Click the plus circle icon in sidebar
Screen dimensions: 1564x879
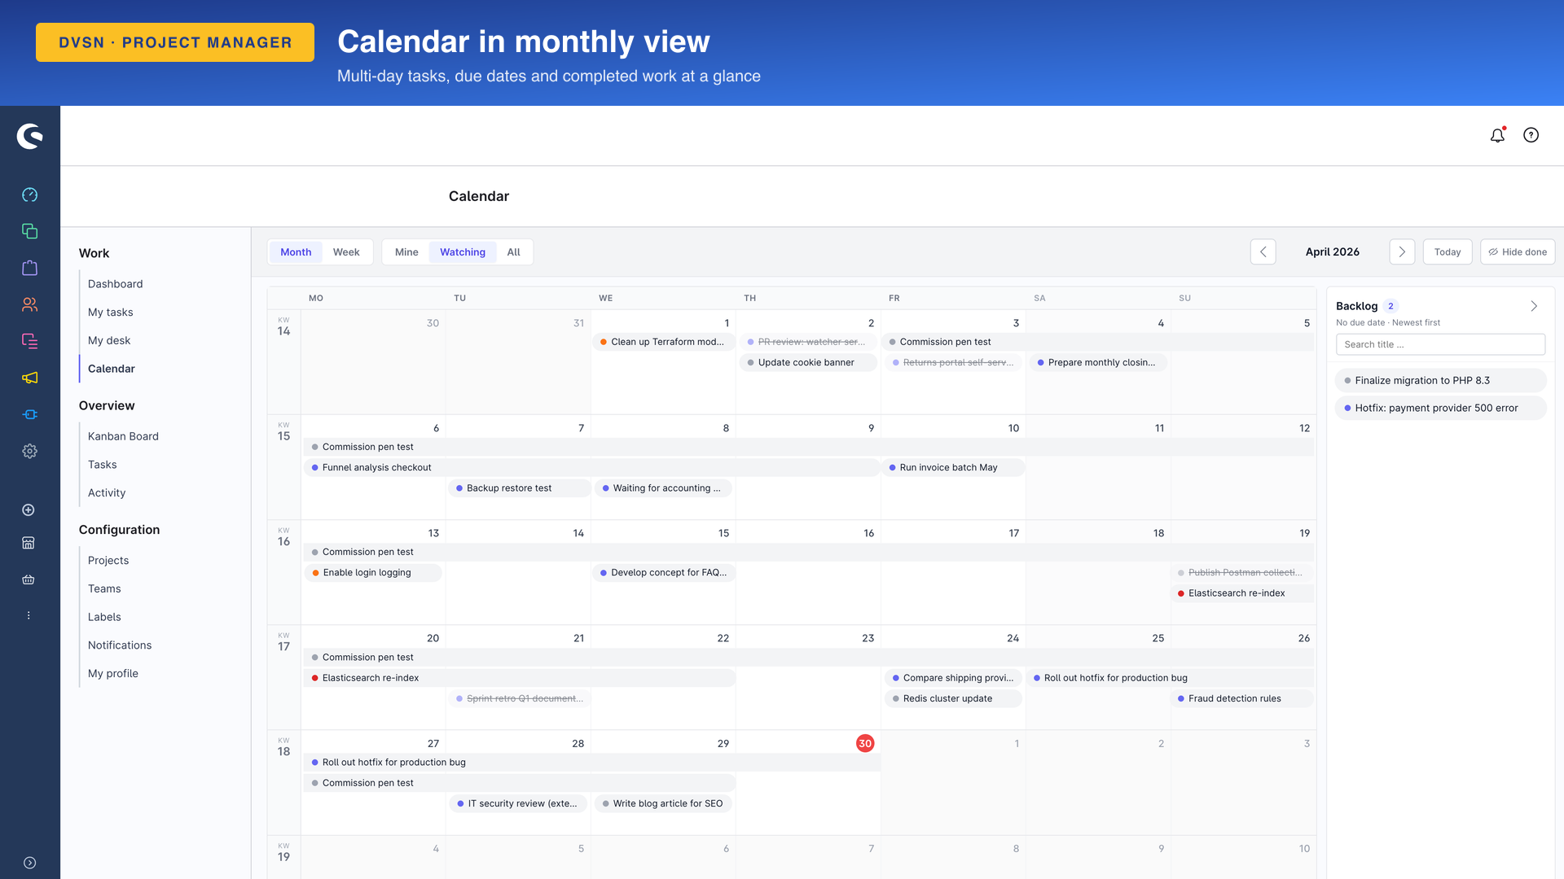point(29,509)
